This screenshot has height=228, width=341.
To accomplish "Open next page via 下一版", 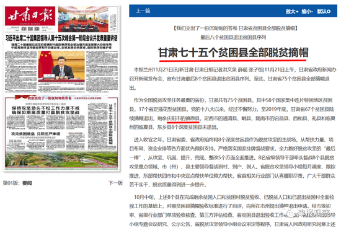I will [116, 183].
